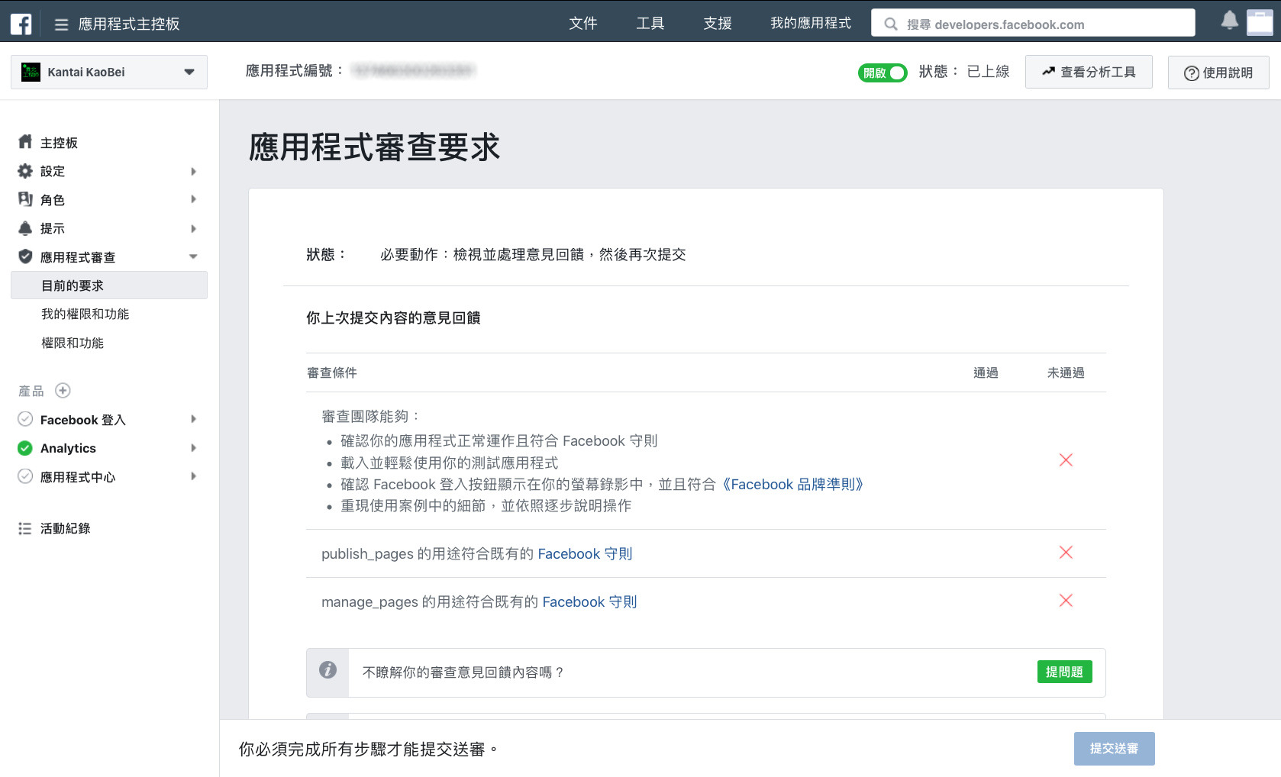The image size is (1281, 777).
Task: Open the Facebook 品牌準則 link
Action: 792,485
